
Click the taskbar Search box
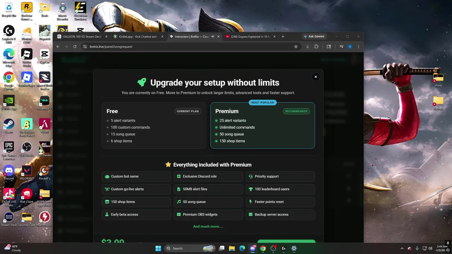190,248
